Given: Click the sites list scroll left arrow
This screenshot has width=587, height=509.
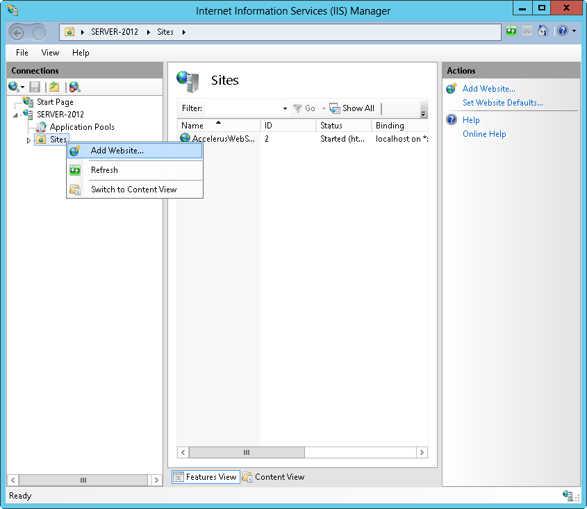Looking at the screenshot, I should click(183, 453).
